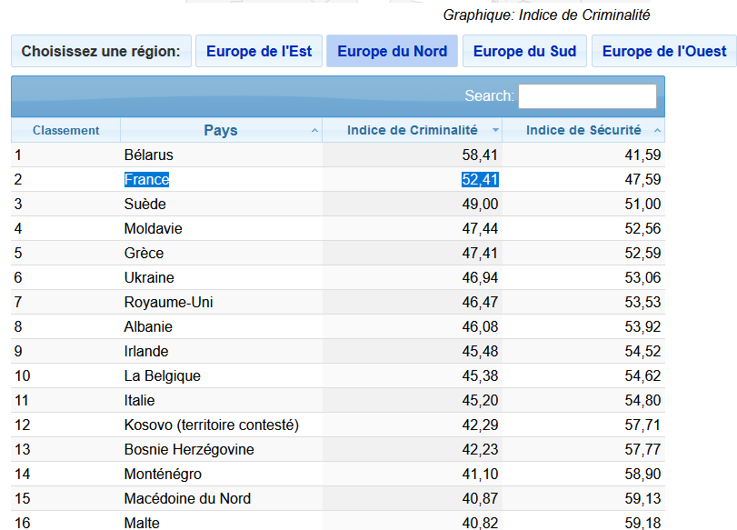Open the Europe de l'Ouest region
The height and width of the screenshot is (530, 737).
(x=664, y=51)
